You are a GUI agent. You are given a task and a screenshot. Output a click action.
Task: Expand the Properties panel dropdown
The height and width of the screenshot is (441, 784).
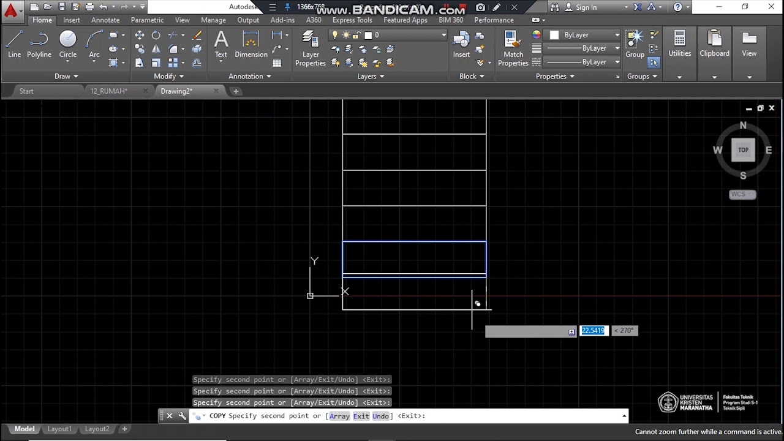[555, 77]
